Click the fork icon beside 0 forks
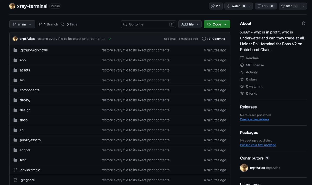Screen dimensions: 312x185 pos(242,93)
